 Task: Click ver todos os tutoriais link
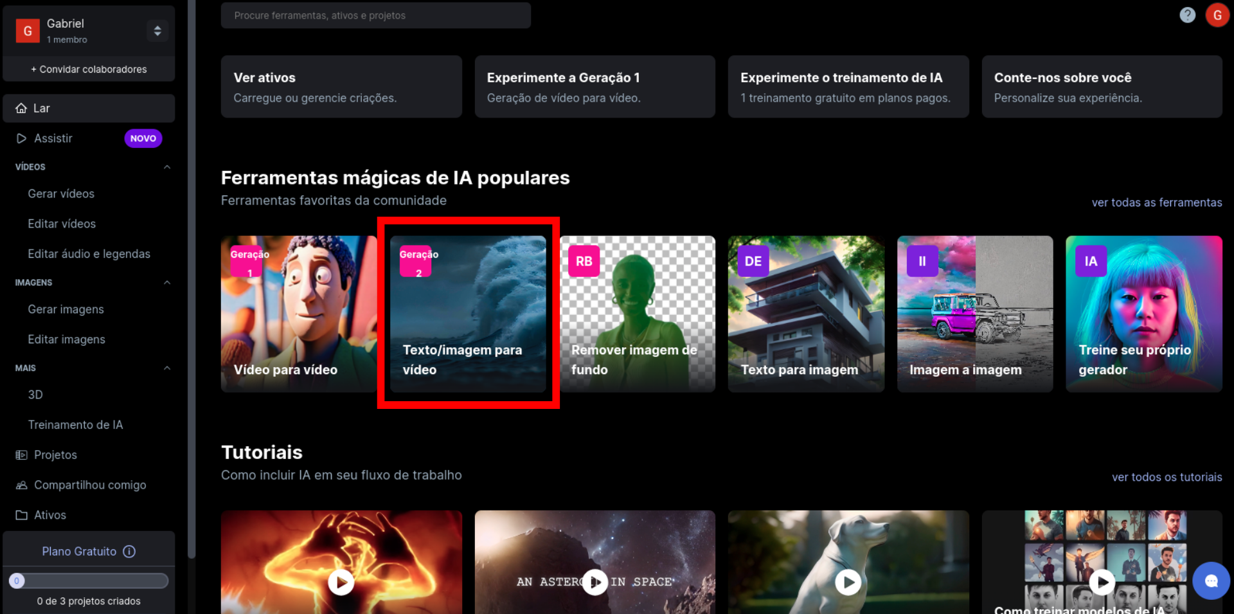(x=1167, y=477)
